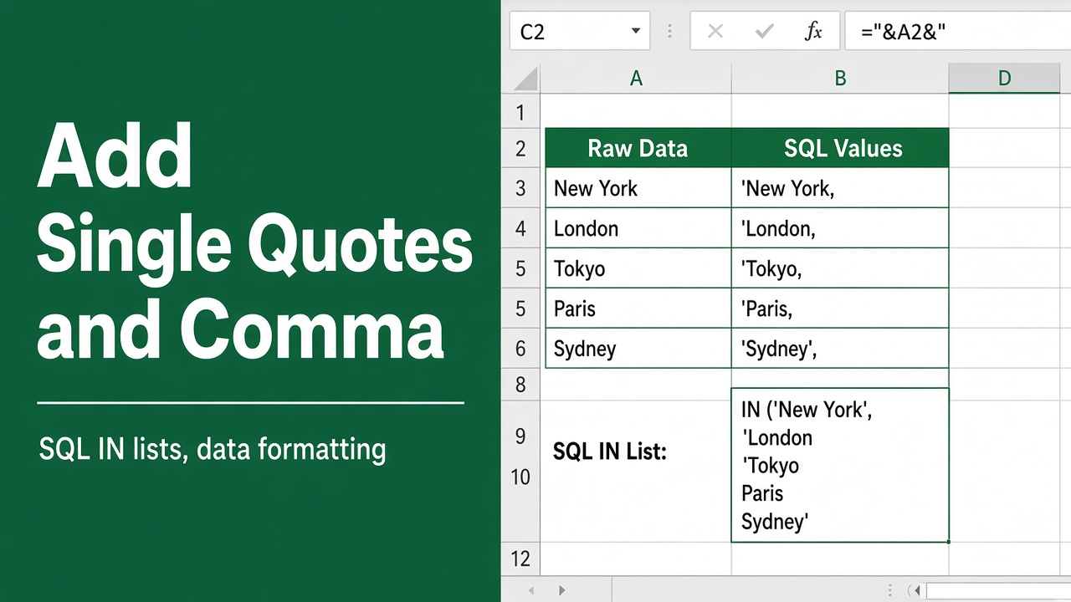
Task: Click the SQL Values header cell
Action: coord(840,148)
